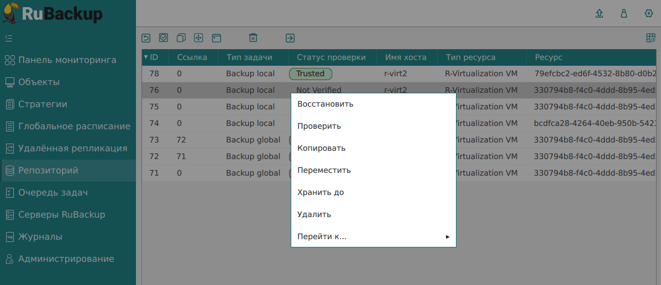The width and height of the screenshot is (661, 285).
Task: Click the move icon in the toolbar
Action: pos(198,38)
